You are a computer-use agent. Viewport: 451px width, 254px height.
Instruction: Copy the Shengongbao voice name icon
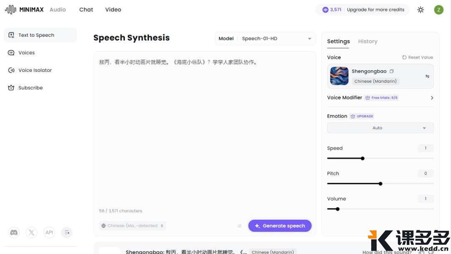click(x=391, y=71)
